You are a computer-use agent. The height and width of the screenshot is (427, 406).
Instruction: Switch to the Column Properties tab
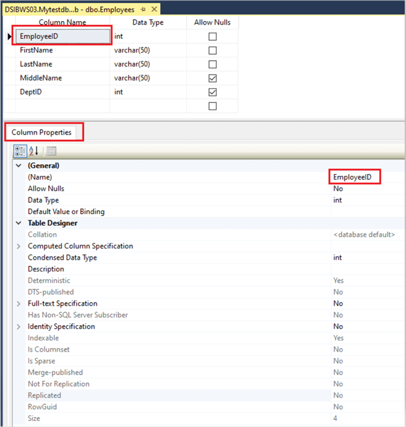point(42,133)
